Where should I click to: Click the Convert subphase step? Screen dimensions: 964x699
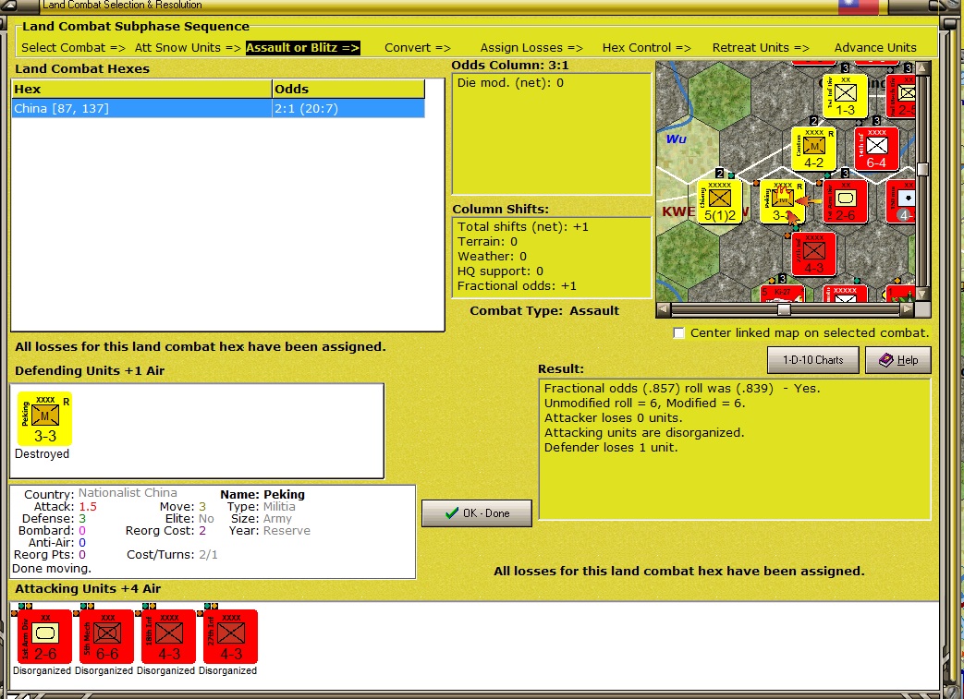(418, 47)
